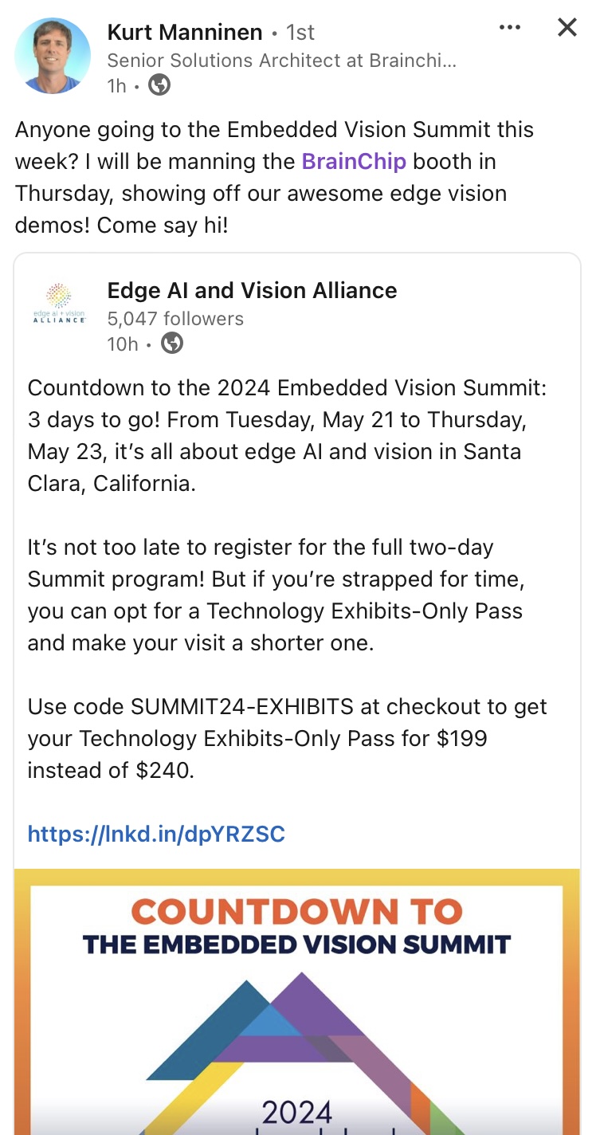Open the https://lnkd.in/dpYRZSC link

(156, 834)
